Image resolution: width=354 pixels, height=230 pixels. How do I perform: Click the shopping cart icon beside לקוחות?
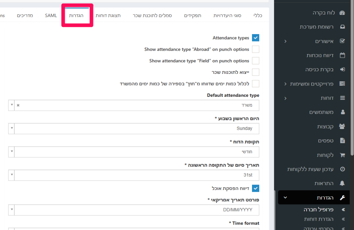coord(342,155)
